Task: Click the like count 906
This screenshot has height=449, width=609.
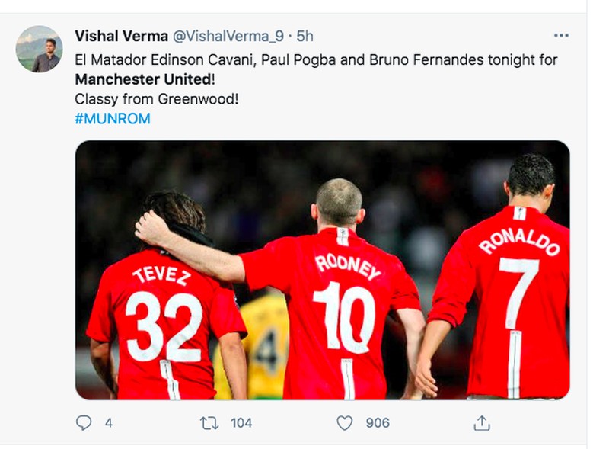Action: pyautogui.click(x=378, y=422)
